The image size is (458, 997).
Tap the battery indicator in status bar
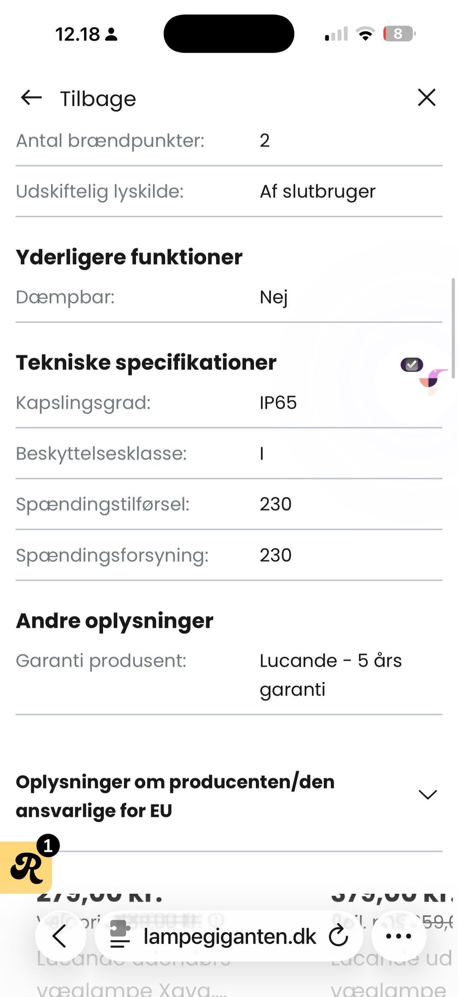399,34
